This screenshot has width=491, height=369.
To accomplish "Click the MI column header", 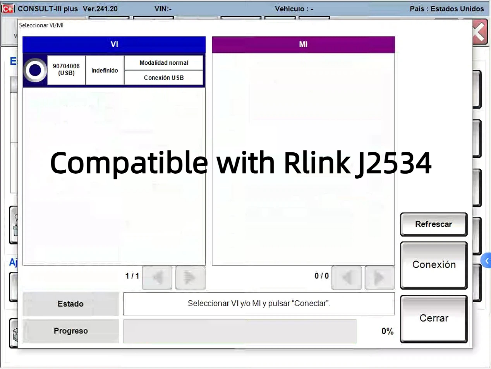I will [303, 45].
